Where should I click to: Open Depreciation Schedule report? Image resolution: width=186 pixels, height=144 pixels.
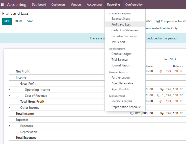(x=125, y=107)
